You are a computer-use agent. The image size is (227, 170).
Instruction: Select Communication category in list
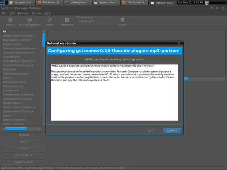click(12, 44)
